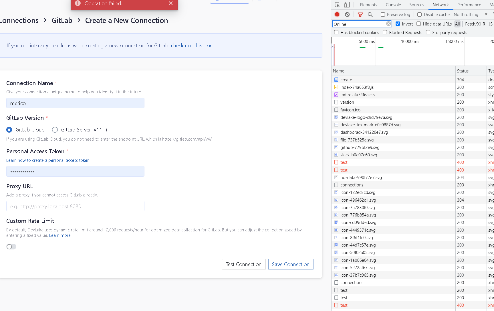Image resolution: width=494 pixels, height=311 pixels.
Task: Enable the Custom Rate Limit switch
Action: 11,247
